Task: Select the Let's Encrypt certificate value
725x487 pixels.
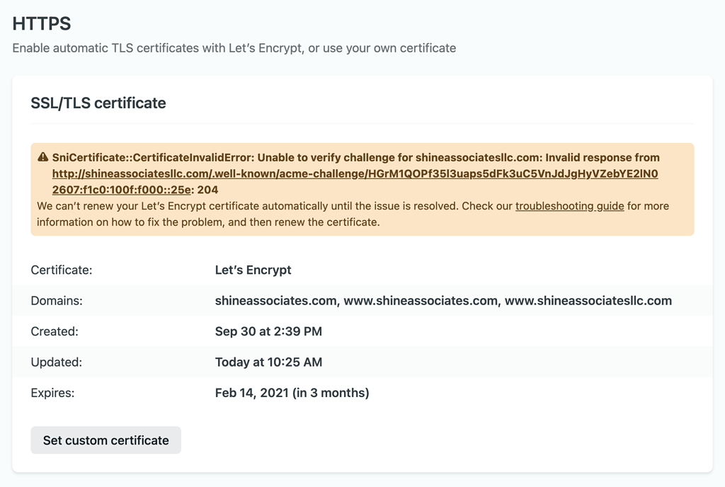Action: [x=253, y=270]
